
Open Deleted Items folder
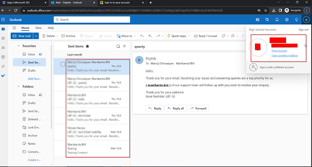29,119
